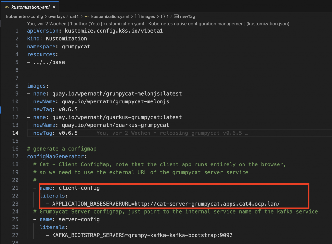
Task: Select the kustomization.yaml editor tab
Action: coord(30,7)
